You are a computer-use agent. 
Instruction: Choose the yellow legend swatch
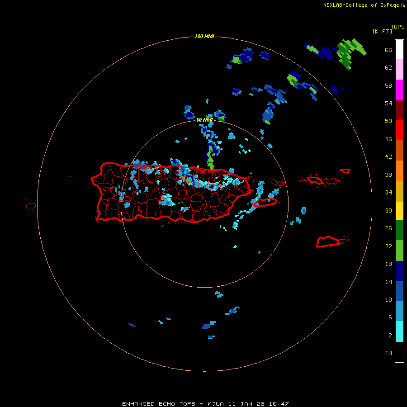point(399,211)
